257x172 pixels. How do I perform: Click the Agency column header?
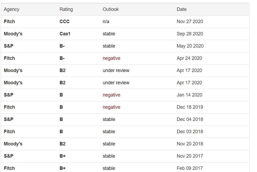[12, 9]
